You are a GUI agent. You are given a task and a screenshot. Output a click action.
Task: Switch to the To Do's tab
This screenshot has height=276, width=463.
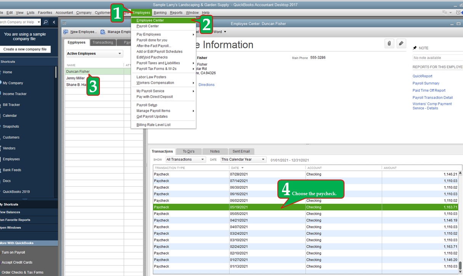point(189,151)
